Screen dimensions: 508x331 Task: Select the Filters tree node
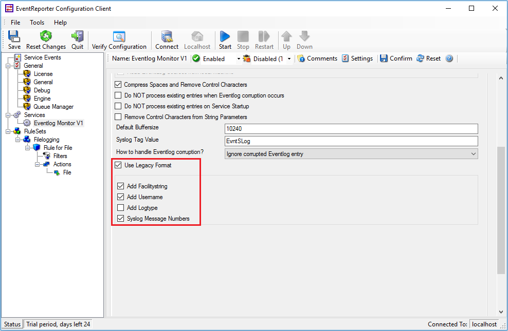pyautogui.click(x=60, y=156)
